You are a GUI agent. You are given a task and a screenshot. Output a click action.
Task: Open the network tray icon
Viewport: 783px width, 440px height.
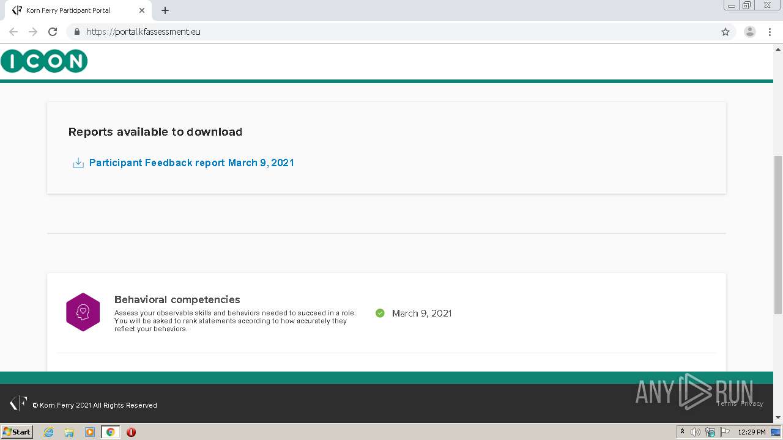[x=710, y=432]
